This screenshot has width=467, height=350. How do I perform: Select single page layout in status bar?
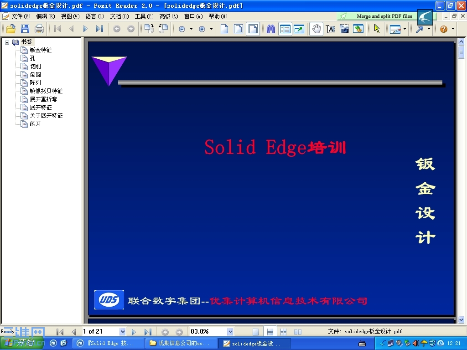[x=255, y=332]
